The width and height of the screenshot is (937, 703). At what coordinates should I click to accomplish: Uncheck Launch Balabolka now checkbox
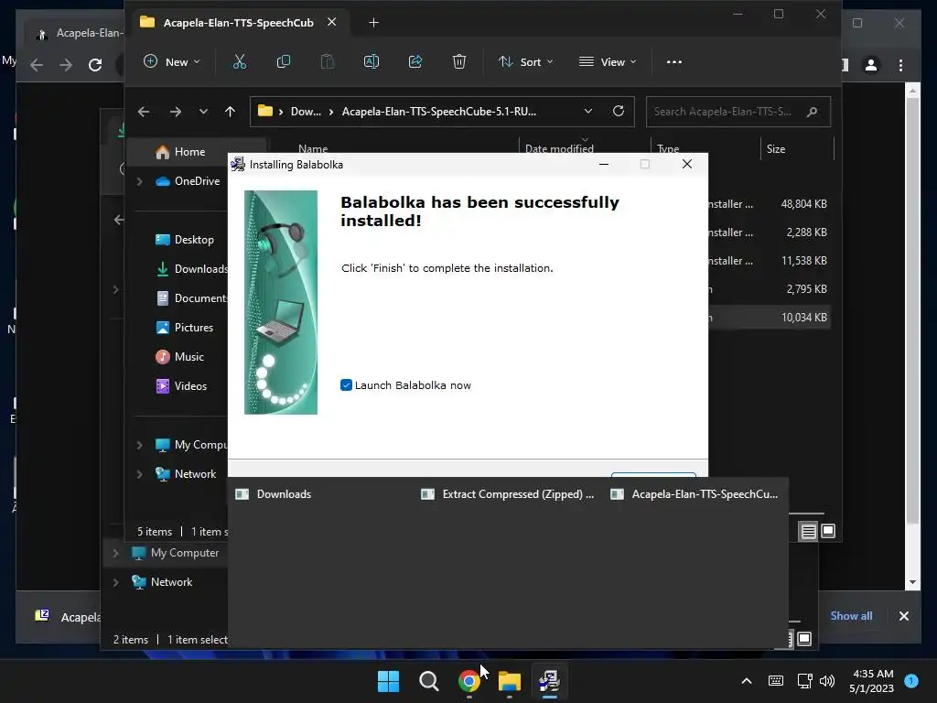pos(346,385)
